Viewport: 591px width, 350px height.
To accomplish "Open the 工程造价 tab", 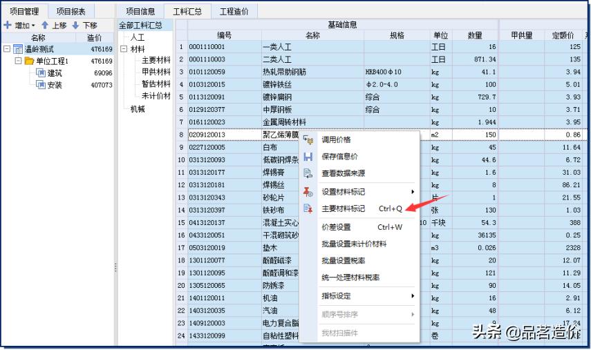I will coord(234,12).
